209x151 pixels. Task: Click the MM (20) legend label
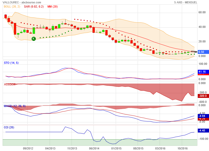tap(53, 7)
